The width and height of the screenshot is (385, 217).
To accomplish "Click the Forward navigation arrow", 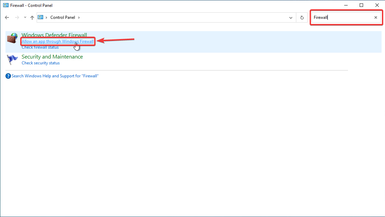I will point(17,17).
